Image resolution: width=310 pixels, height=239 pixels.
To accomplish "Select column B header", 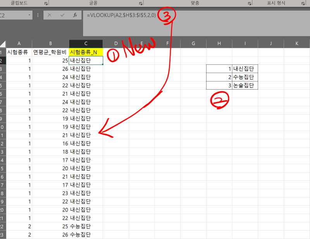I will (50, 43).
